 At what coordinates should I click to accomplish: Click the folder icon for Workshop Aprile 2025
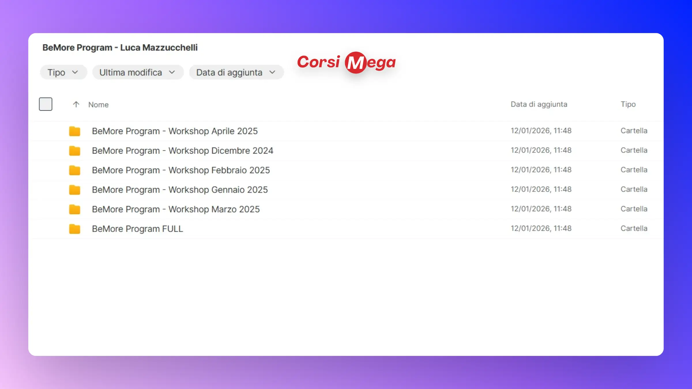(x=74, y=131)
